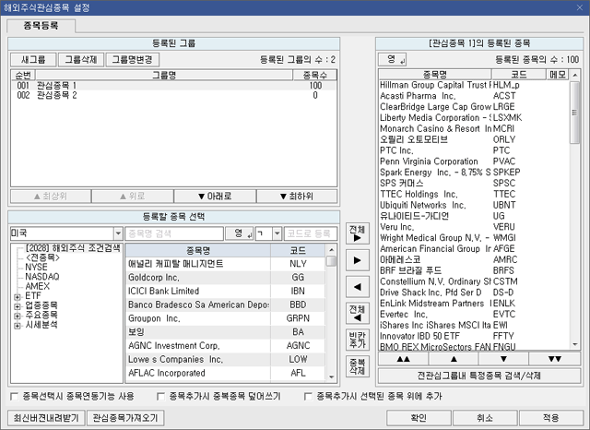Screen dimensions: 590x430
Task: Select AFLAC Incorporated row
Action: tap(225, 373)
